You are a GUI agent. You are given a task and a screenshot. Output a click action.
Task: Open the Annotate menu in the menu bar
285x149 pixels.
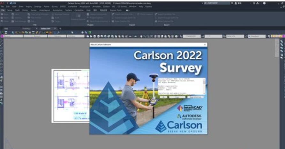click(96, 7)
